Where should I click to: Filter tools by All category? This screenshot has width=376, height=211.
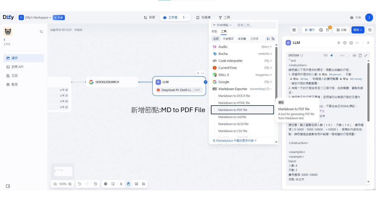point(216,39)
